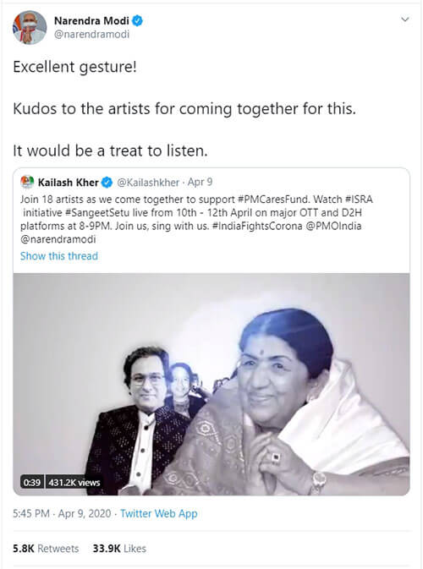Click the @PMOIndia mention
423x569 pixels.
[x=333, y=226]
